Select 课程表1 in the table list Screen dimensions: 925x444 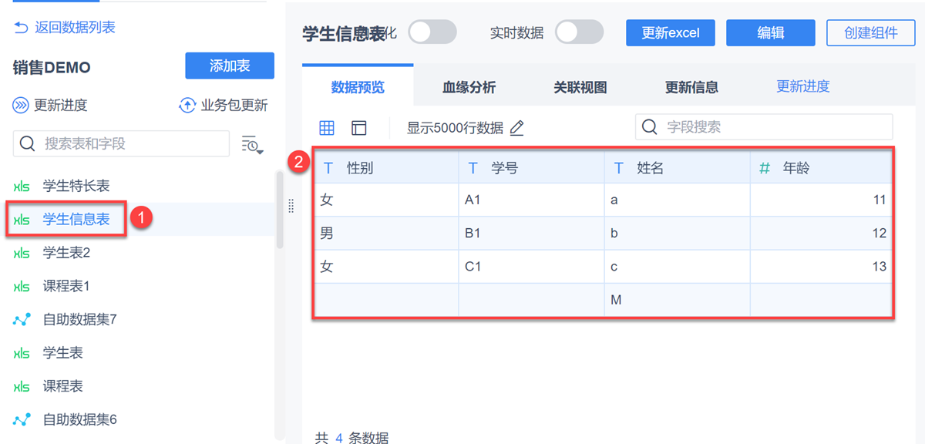tap(66, 286)
